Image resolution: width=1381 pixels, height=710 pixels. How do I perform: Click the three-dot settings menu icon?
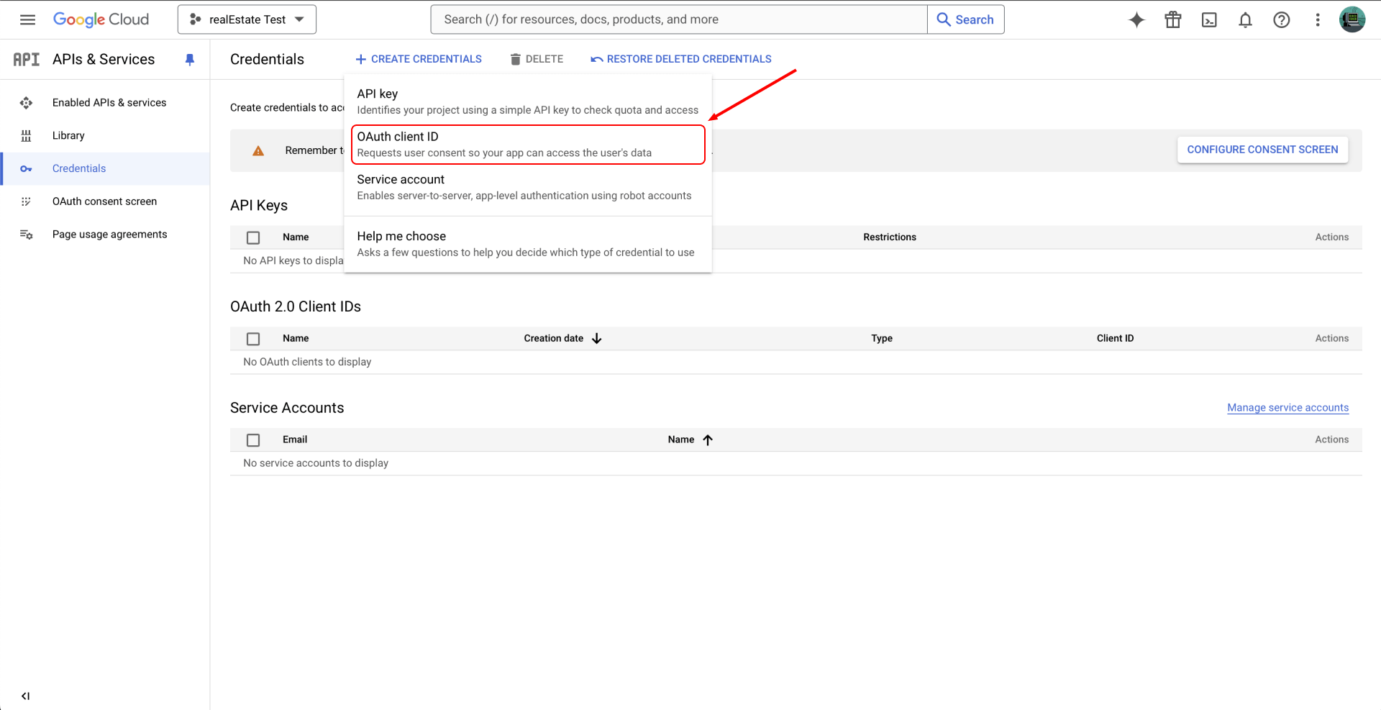click(x=1317, y=19)
